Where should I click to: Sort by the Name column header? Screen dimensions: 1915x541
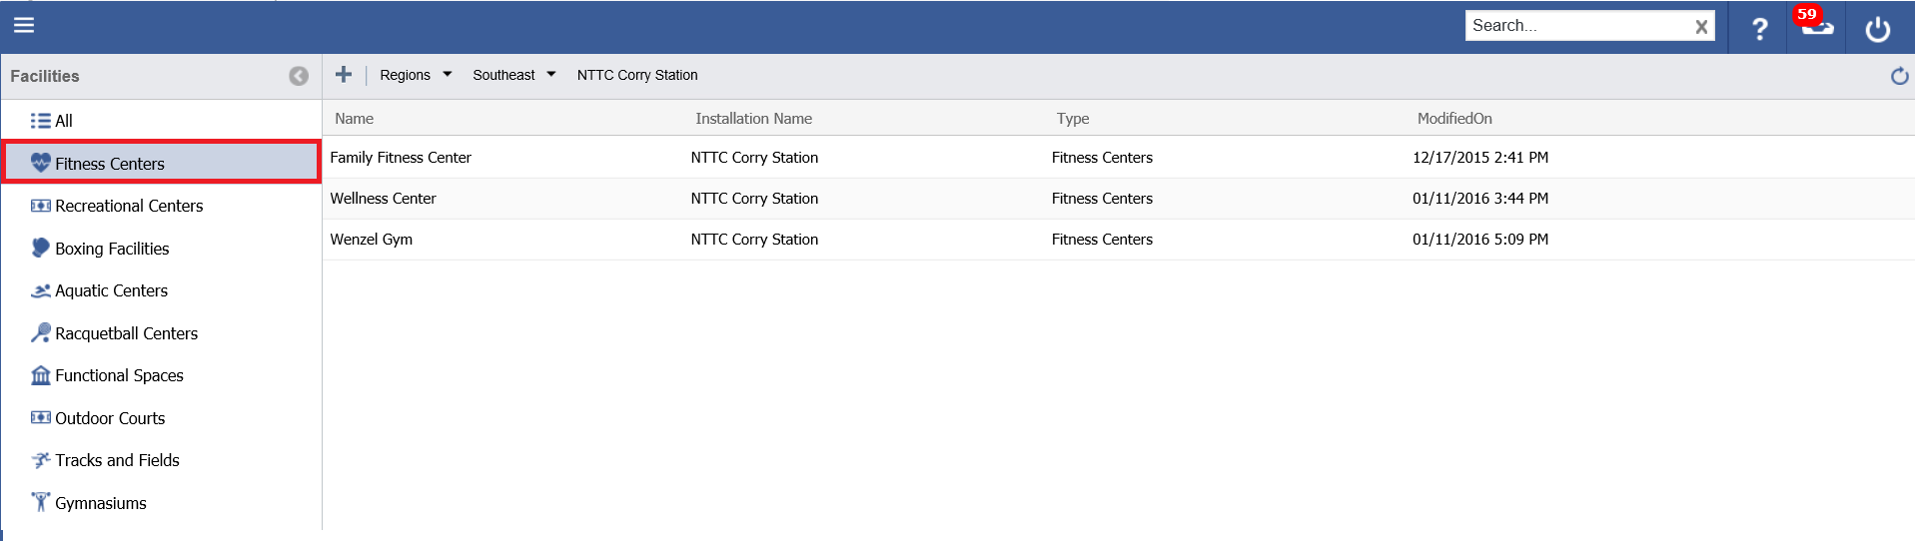click(x=354, y=119)
